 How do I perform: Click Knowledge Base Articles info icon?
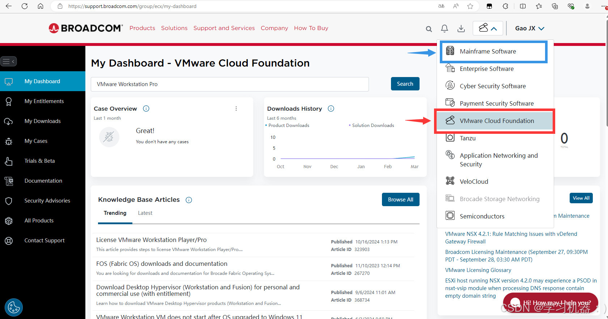(189, 200)
